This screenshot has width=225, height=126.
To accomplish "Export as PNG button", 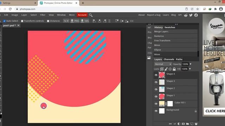I will [x=75, y=21].
